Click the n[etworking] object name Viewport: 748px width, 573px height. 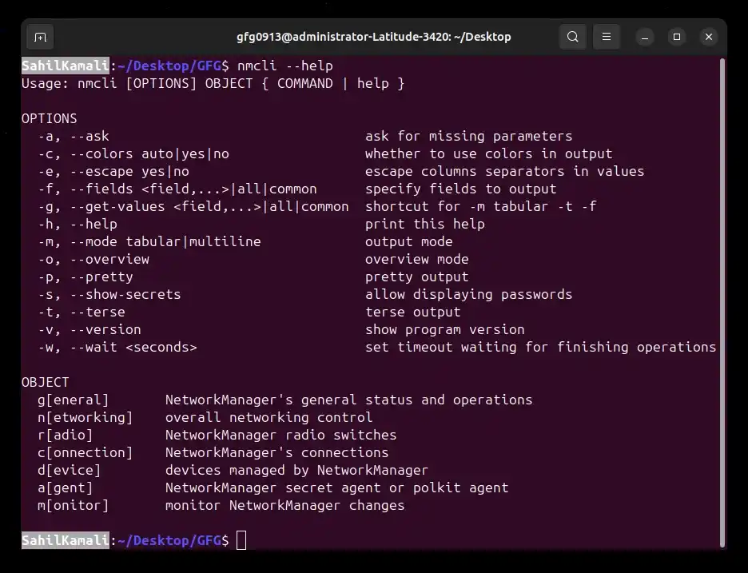click(86, 417)
